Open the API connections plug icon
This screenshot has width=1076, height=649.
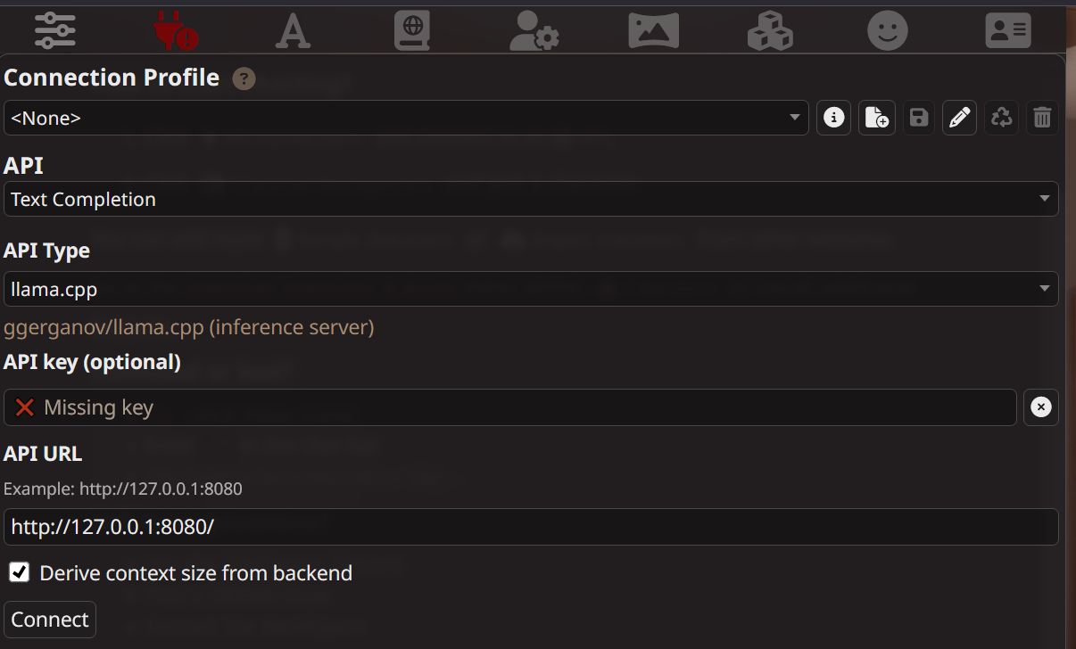point(175,30)
